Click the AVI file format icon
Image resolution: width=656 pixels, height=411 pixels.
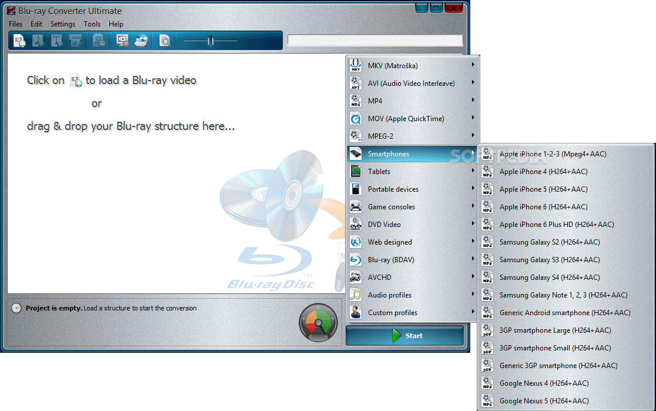pos(356,83)
